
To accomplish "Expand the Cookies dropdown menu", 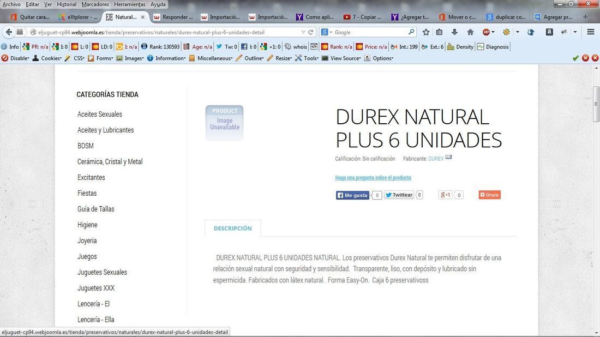I will click(x=47, y=58).
